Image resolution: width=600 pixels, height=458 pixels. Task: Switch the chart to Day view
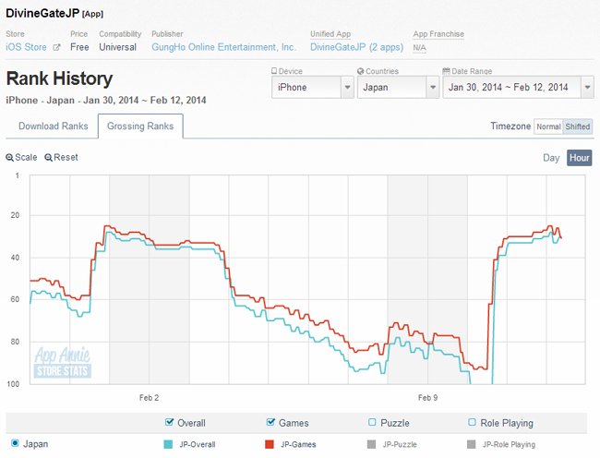(x=551, y=158)
